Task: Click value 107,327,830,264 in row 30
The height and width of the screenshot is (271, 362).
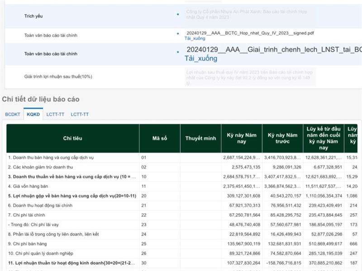Action: point(243,263)
